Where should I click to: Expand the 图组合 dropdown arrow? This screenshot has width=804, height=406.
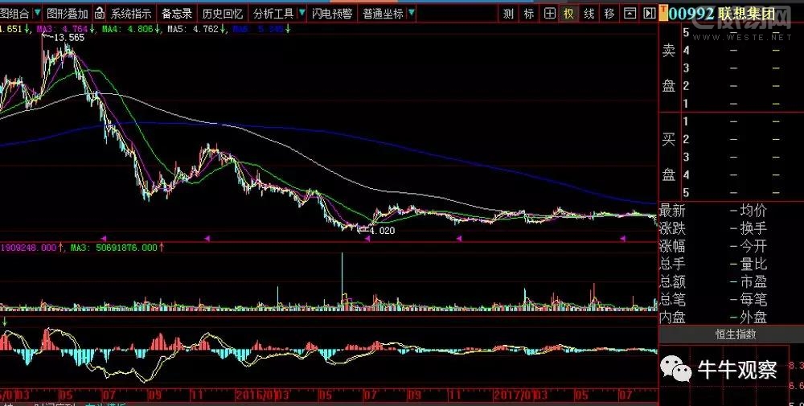point(37,14)
